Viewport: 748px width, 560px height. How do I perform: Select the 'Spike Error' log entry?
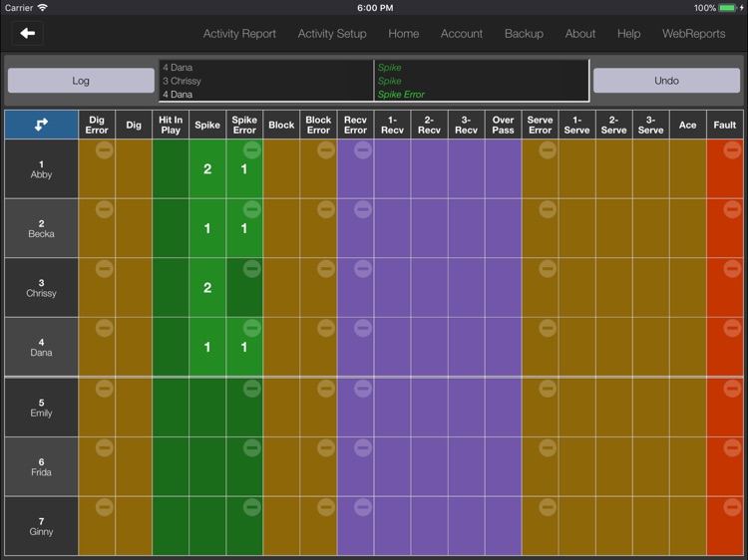401,95
